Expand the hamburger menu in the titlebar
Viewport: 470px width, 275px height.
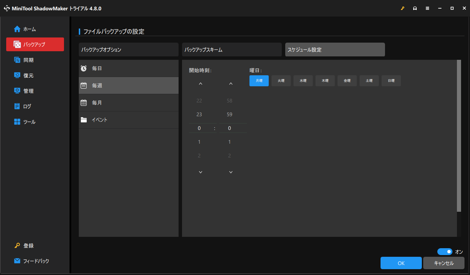(x=427, y=8)
